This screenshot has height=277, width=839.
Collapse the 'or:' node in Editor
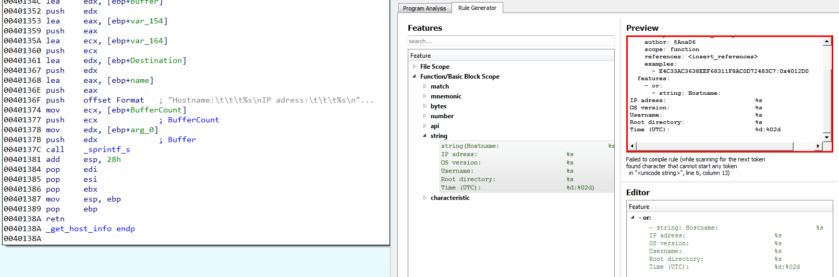(x=633, y=218)
